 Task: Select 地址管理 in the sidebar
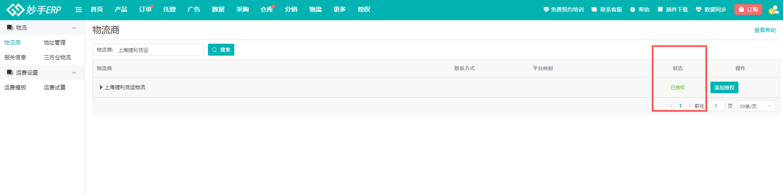pyautogui.click(x=54, y=42)
